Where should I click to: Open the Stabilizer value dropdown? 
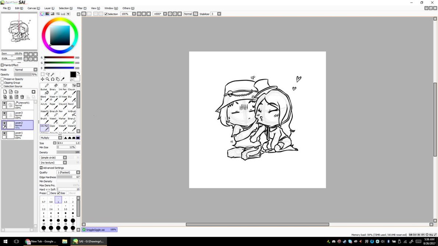[x=219, y=14]
